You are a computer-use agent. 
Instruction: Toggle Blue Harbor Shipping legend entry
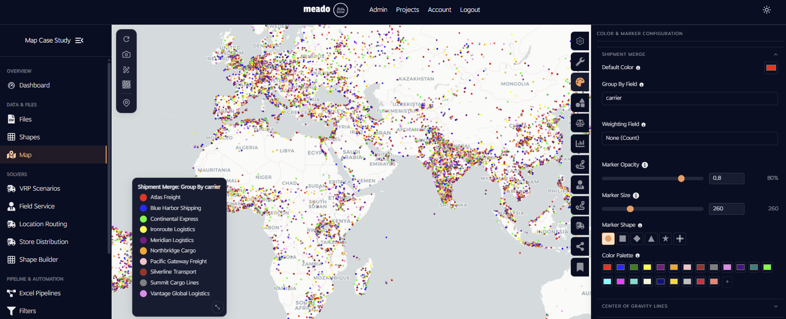[170, 208]
